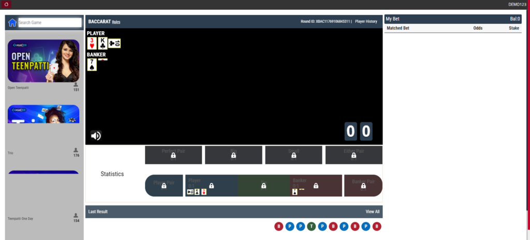Open the Statistics section

pos(112,174)
